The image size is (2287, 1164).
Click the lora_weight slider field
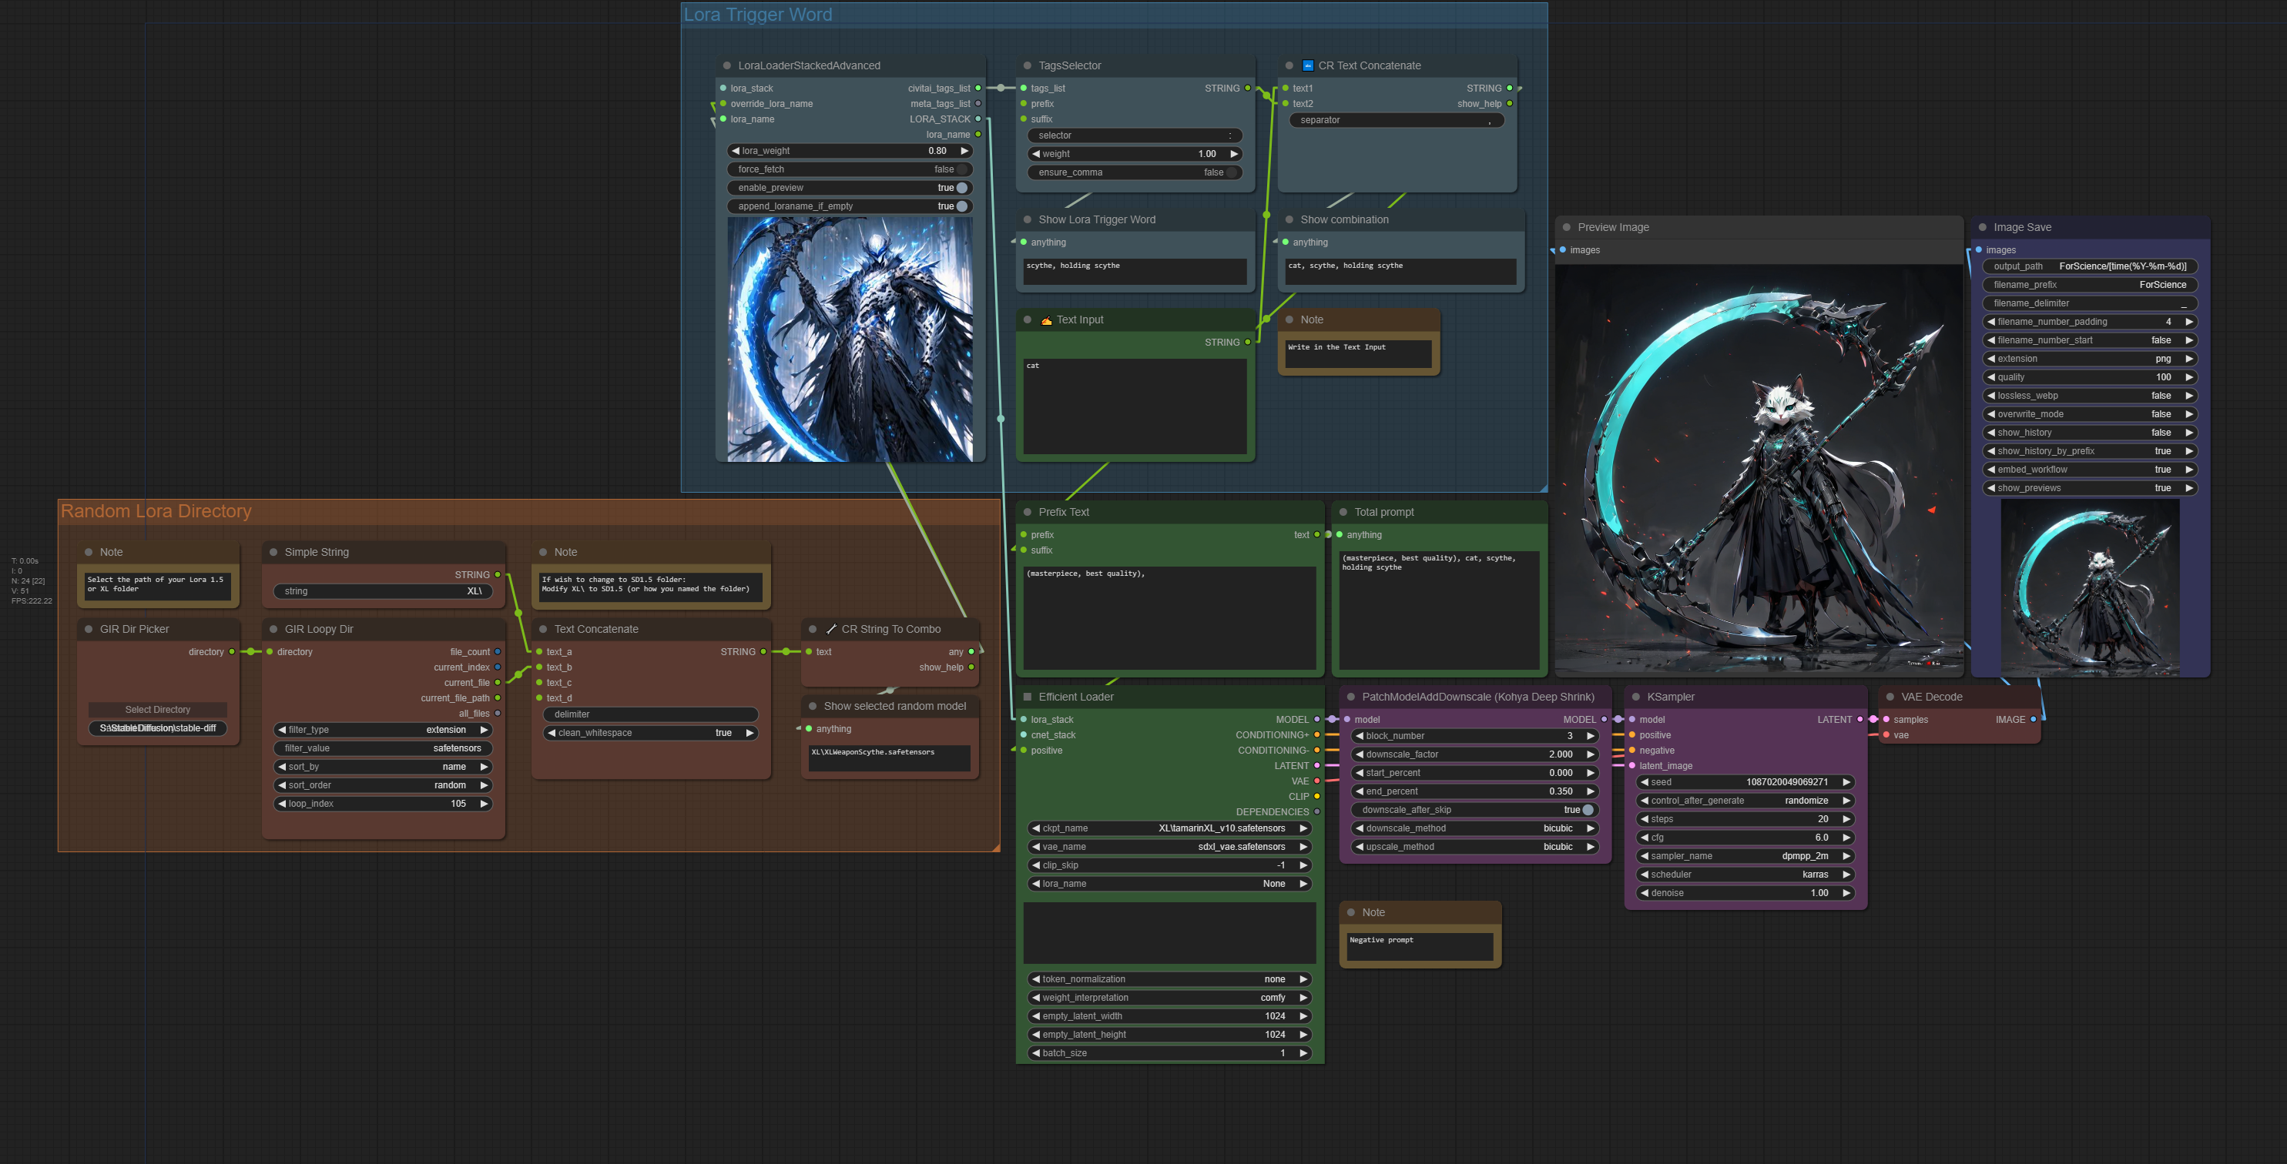tap(850, 151)
